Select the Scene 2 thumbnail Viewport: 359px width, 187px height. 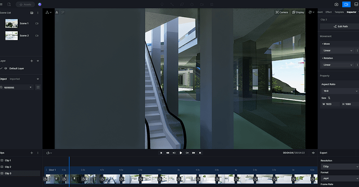[11, 36]
